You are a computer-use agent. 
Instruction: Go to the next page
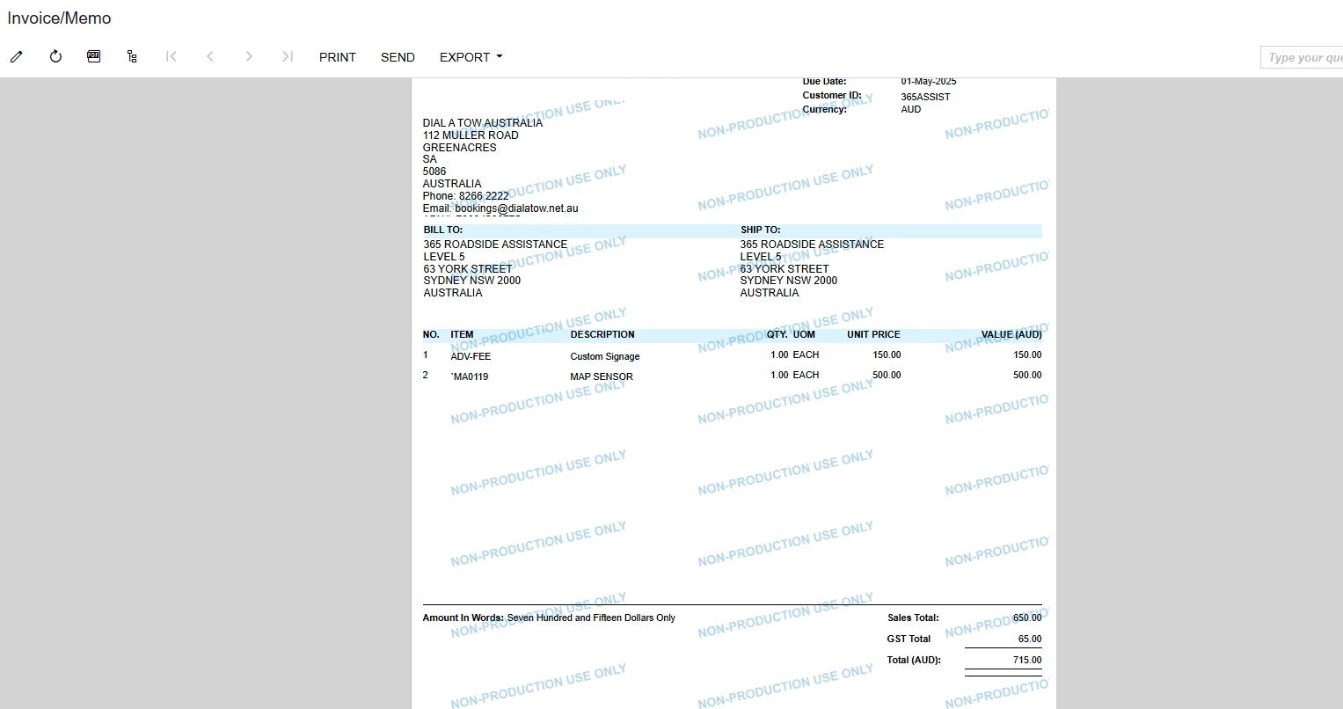pyautogui.click(x=249, y=56)
